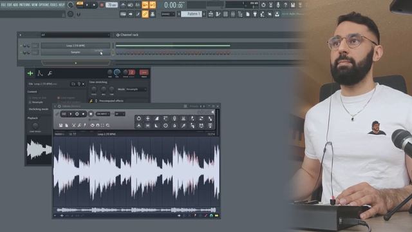Open the OPTIONS menu

pyautogui.click(x=44, y=5)
